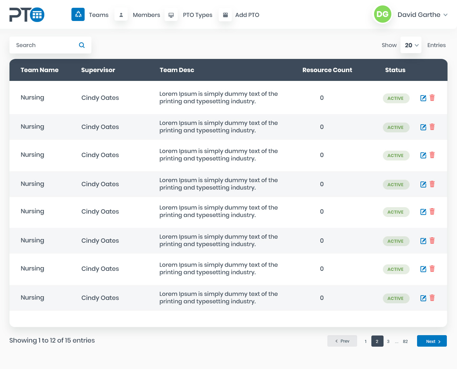Delete the second Nursing team row
Image resolution: width=457 pixels, height=369 pixels.
(x=432, y=127)
